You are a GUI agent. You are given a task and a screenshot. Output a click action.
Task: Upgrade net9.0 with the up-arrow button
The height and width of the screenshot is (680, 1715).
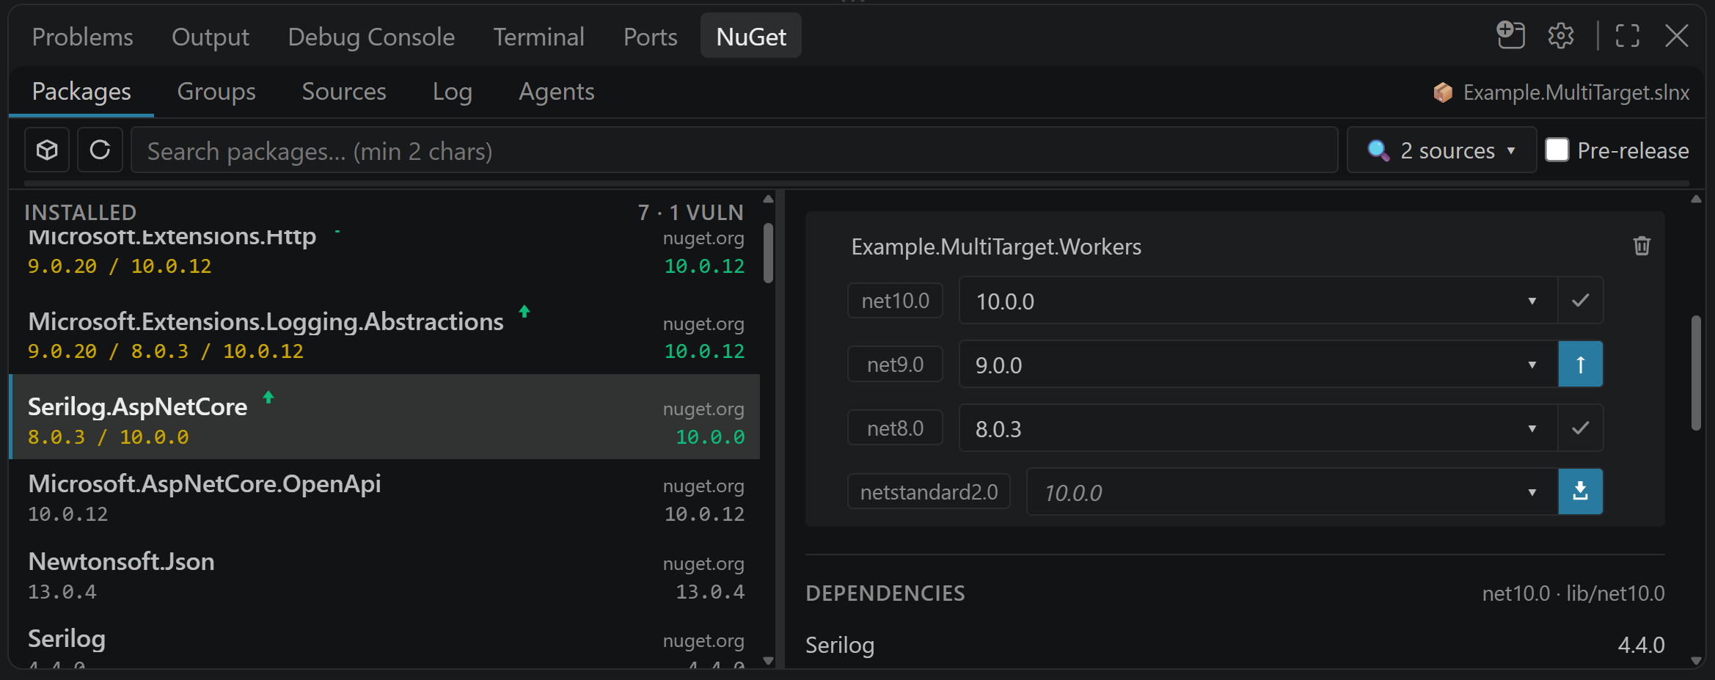[x=1581, y=364]
